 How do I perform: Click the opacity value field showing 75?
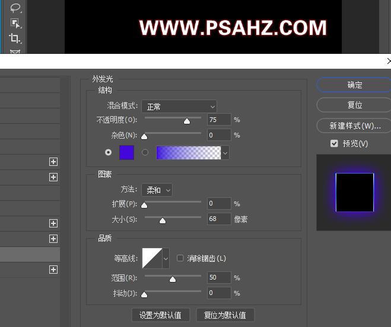tap(219, 120)
